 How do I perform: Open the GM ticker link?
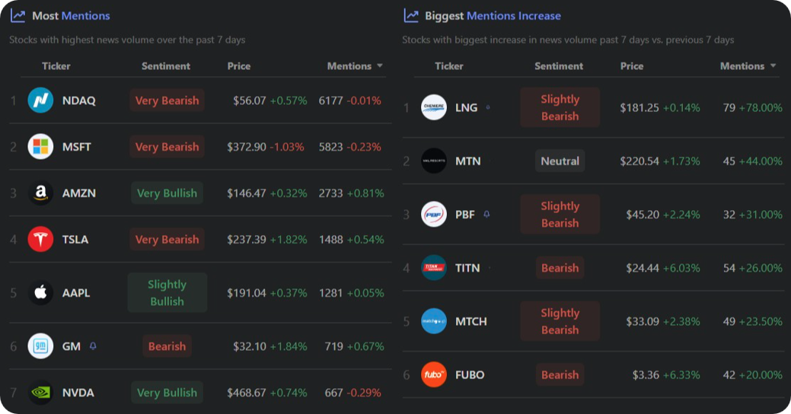coord(71,346)
